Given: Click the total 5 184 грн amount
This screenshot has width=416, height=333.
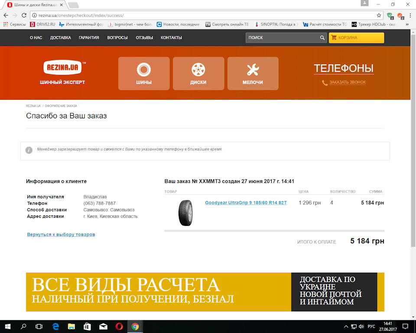Looking at the screenshot, I should (x=367, y=241).
